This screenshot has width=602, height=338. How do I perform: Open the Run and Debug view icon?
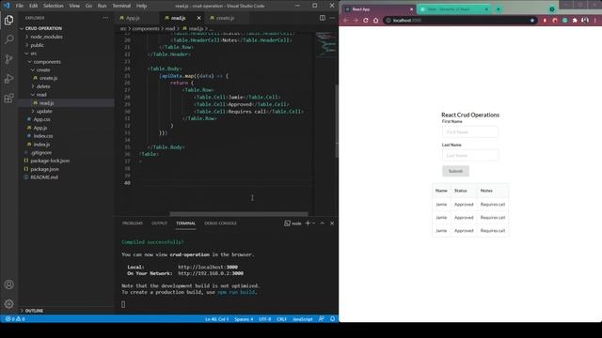click(x=8, y=79)
